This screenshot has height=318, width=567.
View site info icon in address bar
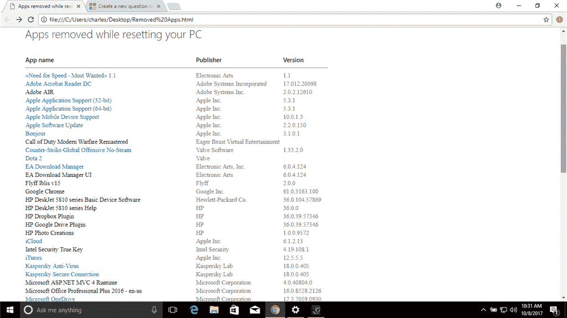44,19
